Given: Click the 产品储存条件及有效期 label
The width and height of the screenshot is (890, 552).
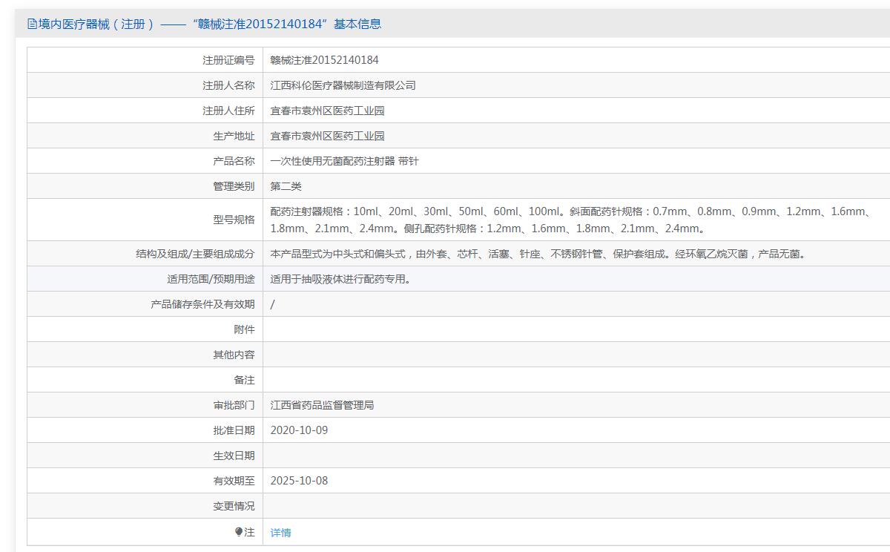Looking at the screenshot, I should point(202,304).
